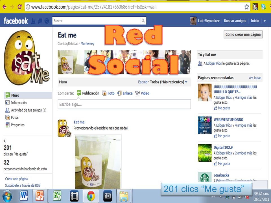Click the Monterrey location link
271x203 pixels.
tap(88, 44)
